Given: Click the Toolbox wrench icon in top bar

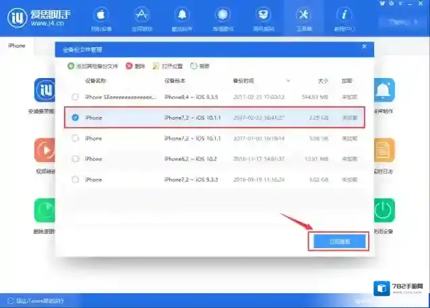Looking at the screenshot, I should (x=303, y=15).
